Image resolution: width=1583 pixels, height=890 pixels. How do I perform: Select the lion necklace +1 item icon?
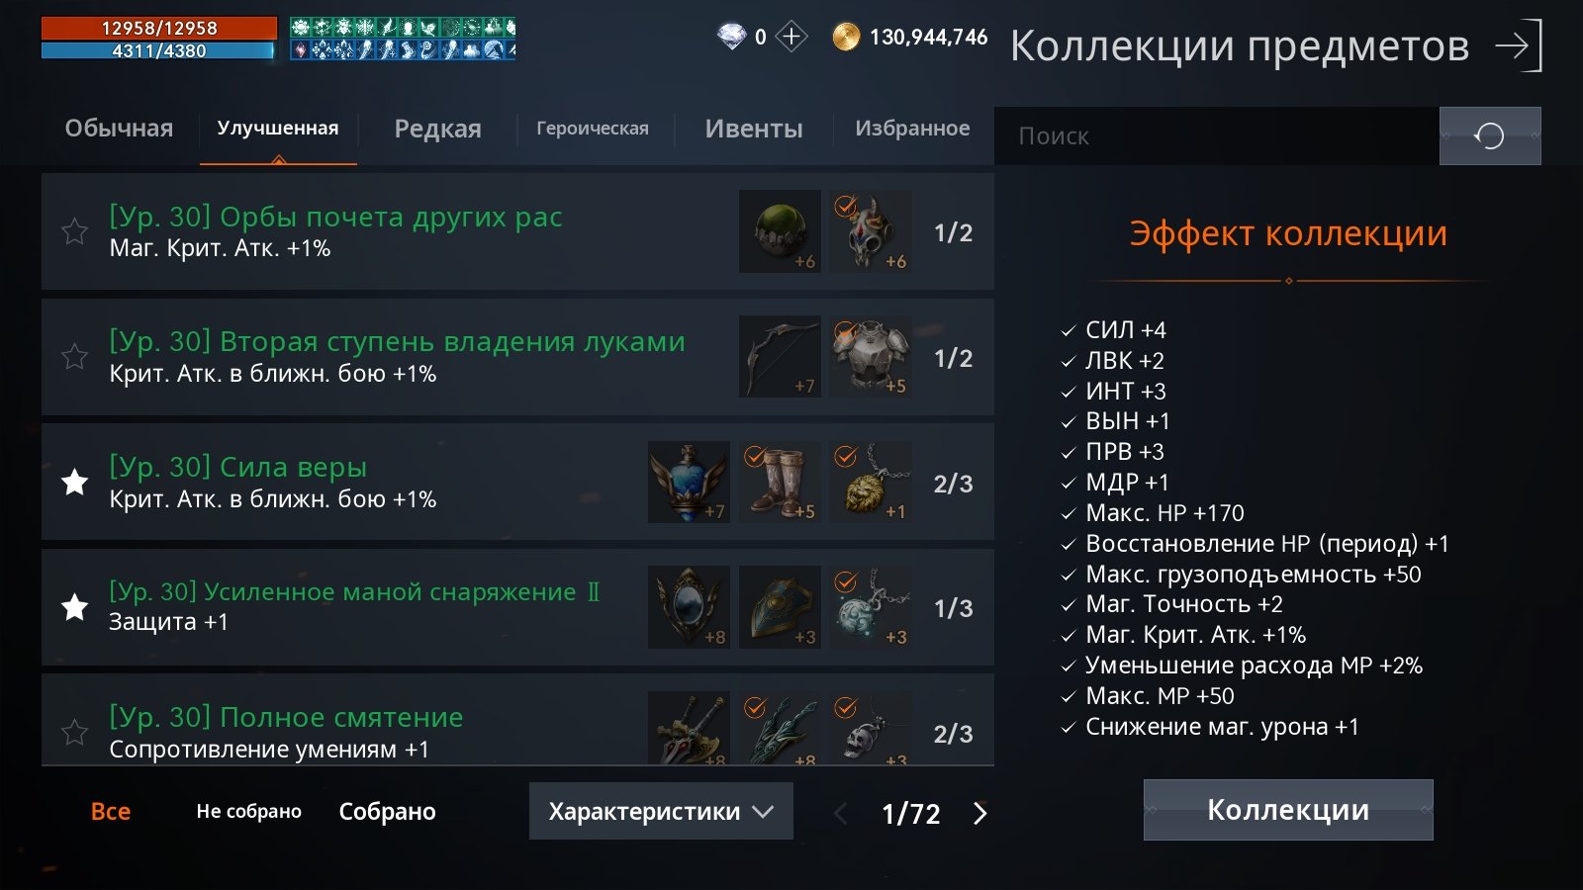tap(871, 482)
